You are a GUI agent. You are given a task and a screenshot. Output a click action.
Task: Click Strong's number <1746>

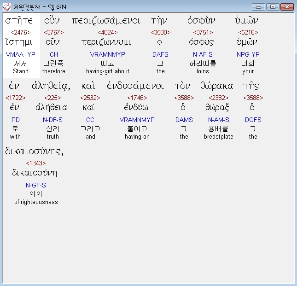[x=137, y=98]
